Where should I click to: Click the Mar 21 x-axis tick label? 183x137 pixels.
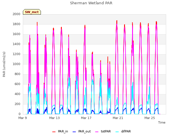click(x=118, y=118)
